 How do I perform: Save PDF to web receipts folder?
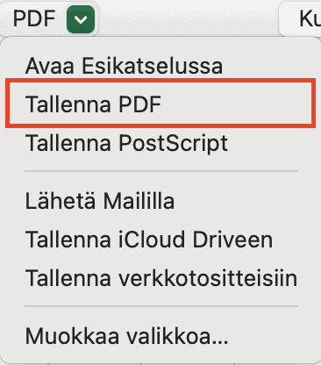pyautogui.click(x=160, y=278)
